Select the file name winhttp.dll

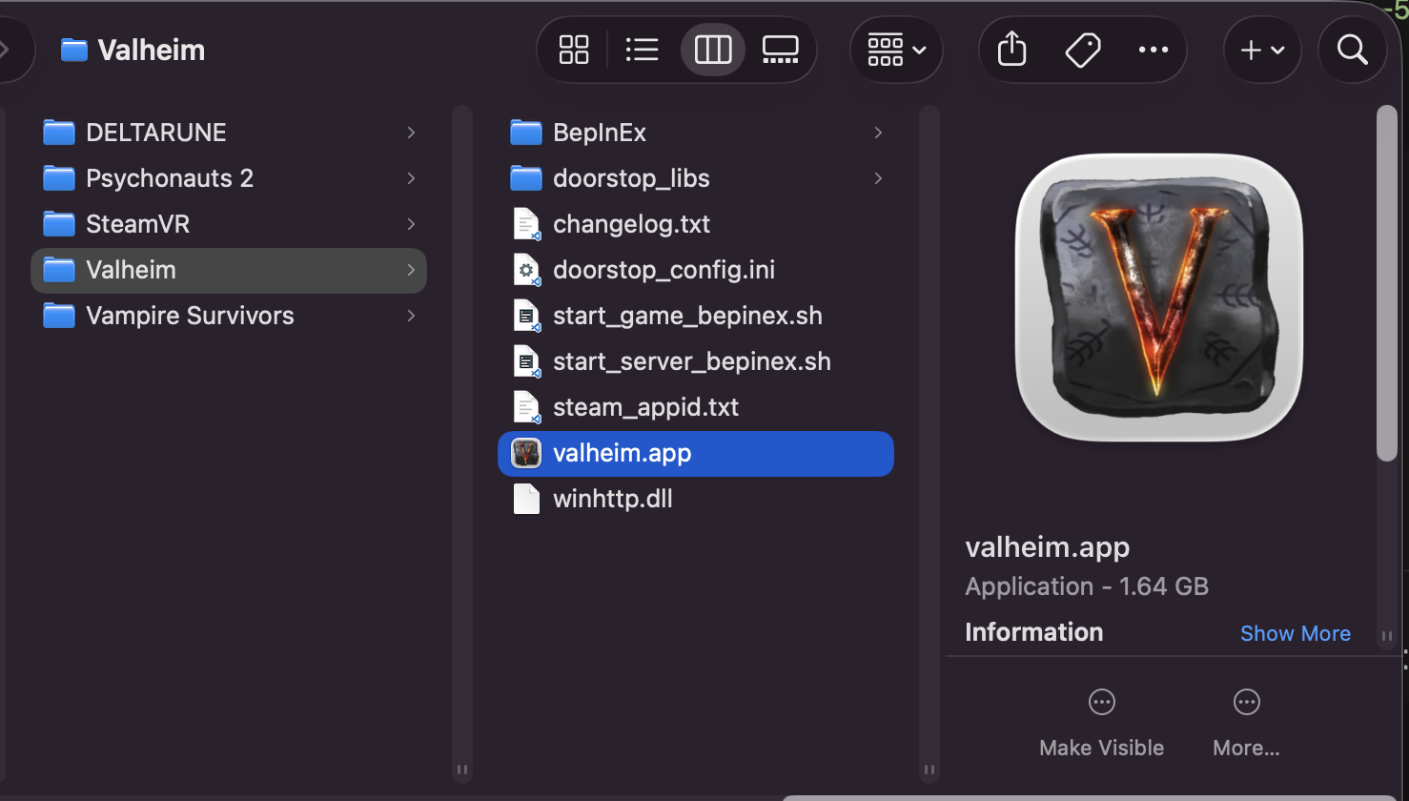coord(613,499)
